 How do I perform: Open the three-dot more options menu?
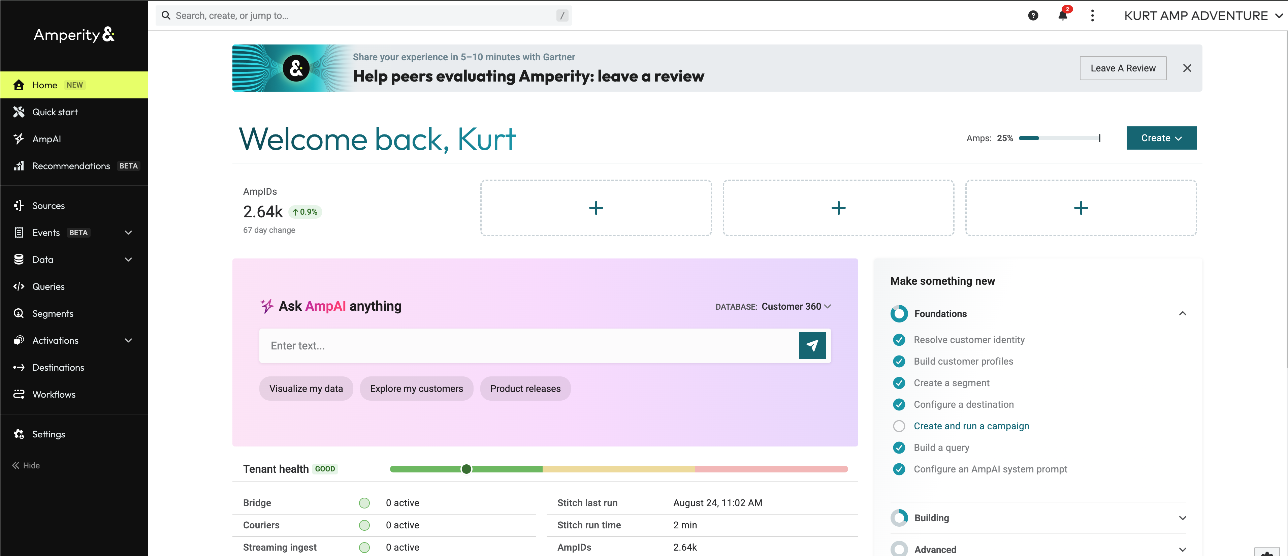(1092, 16)
